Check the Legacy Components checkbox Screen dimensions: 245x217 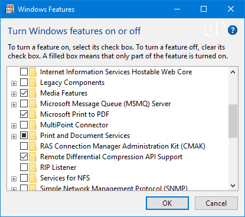pos(24,83)
